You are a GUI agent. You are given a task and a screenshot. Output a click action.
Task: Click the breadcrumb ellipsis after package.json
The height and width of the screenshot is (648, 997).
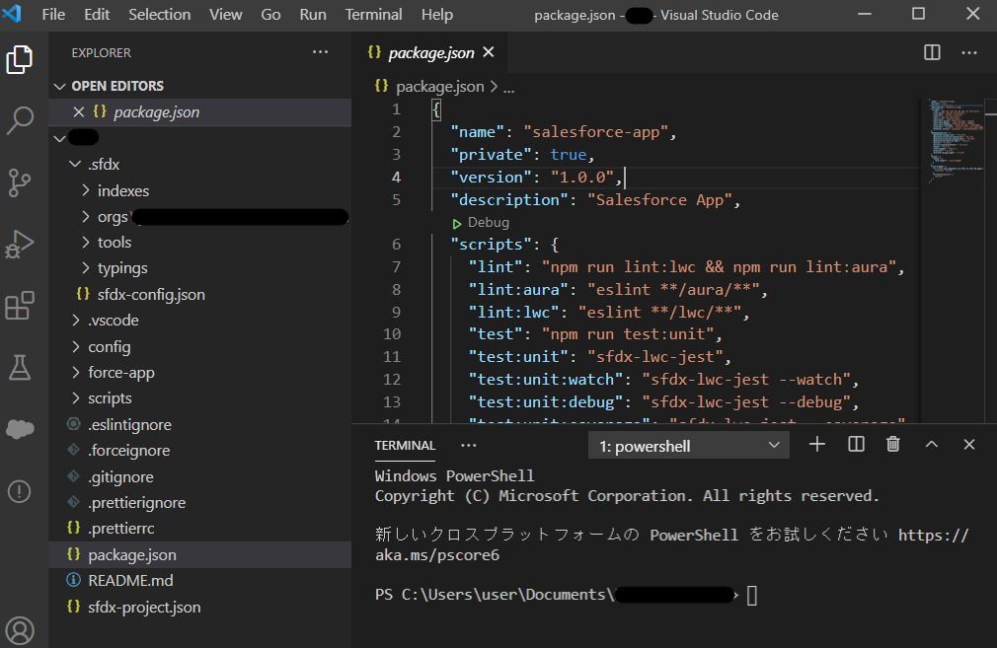coord(508,88)
